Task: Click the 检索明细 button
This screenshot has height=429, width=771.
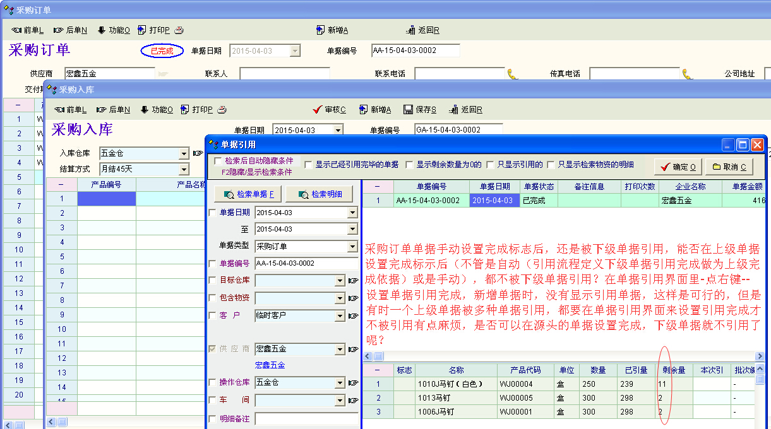Action: coord(321,194)
